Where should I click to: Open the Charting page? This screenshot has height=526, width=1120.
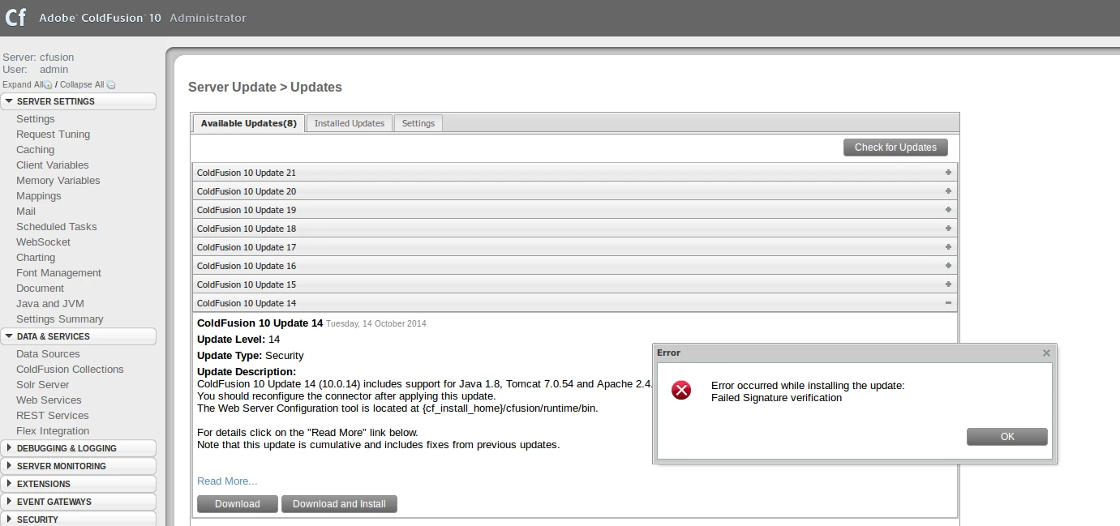coord(36,258)
